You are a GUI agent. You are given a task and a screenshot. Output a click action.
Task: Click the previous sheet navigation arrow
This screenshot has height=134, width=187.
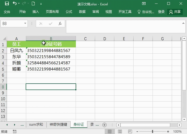[x=7, y=125]
